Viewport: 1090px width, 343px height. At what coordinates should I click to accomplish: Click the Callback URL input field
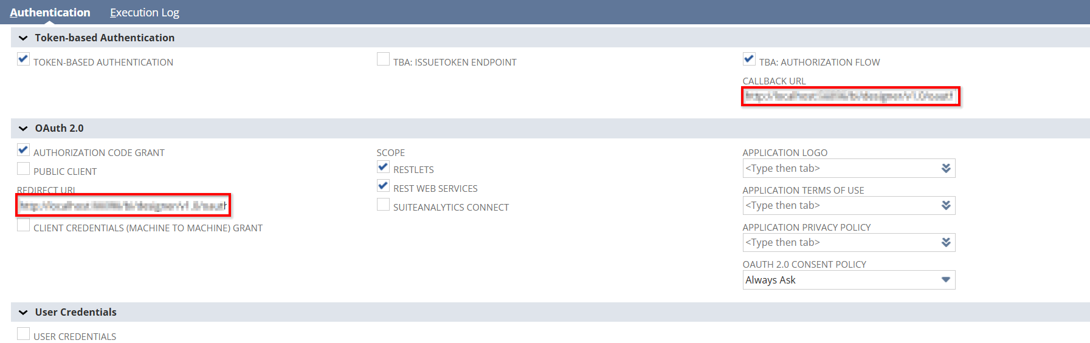pyautogui.click(x=850, y=97)
